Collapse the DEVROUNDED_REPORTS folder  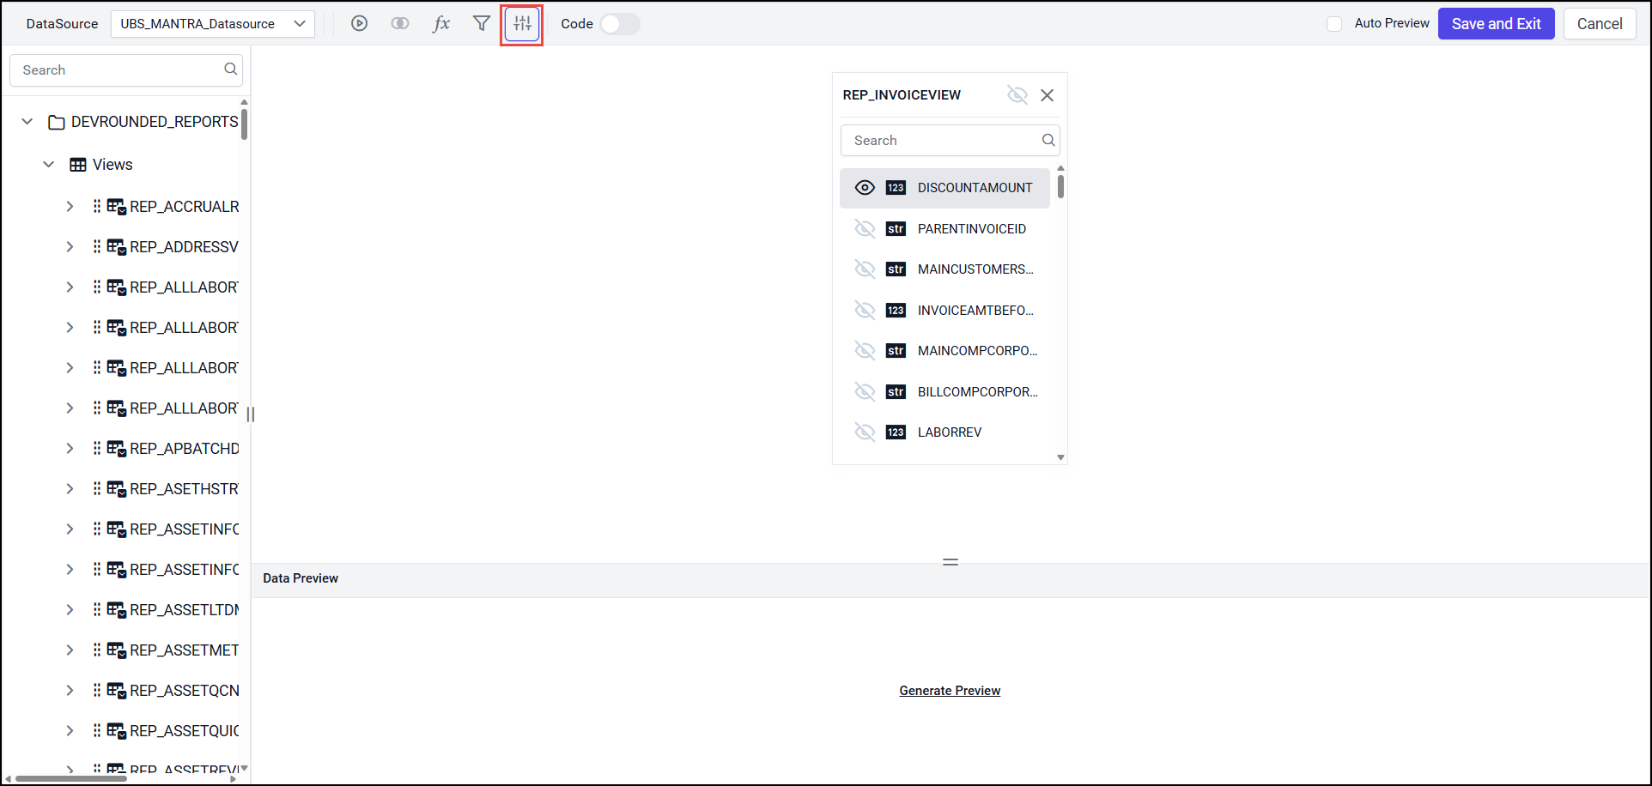pyautogui.click(x=27, y=122)
